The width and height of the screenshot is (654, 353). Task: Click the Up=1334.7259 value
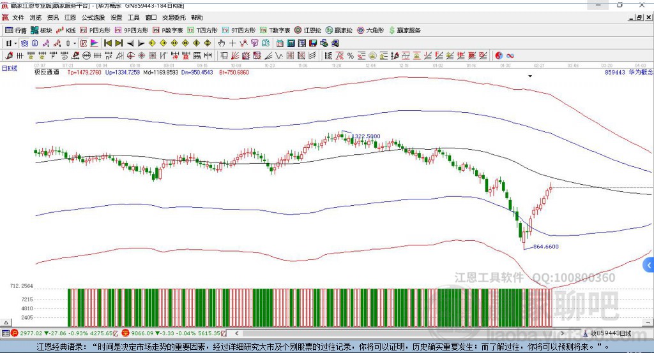(x=123, y=73)
